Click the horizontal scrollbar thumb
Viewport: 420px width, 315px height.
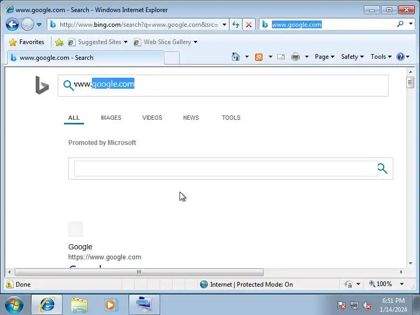tap(139, 272)
